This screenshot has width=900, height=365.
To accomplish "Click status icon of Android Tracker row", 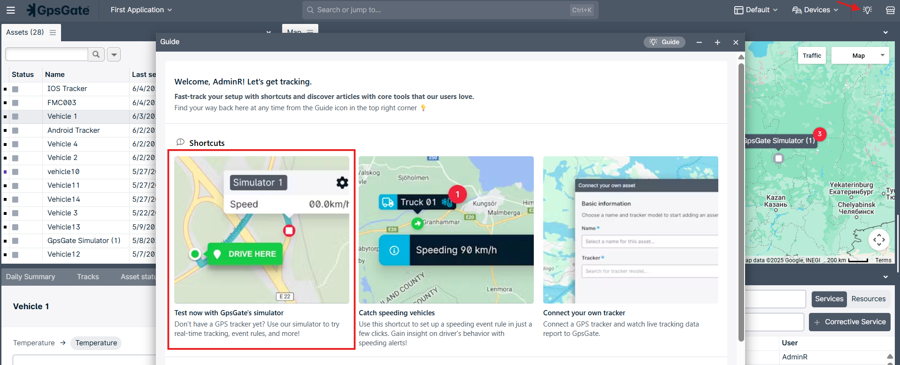I will tap(15, 130).
